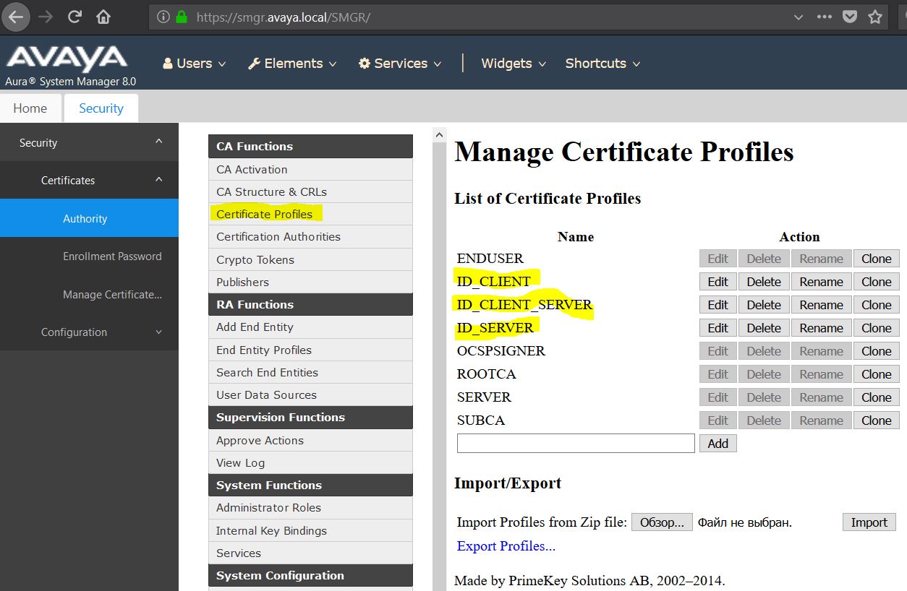Select Authority in the sidebar
This screenshot has width=907, height=591.
click(89, 218)
